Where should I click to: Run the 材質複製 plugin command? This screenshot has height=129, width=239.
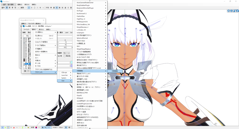[x=115, y=71]
